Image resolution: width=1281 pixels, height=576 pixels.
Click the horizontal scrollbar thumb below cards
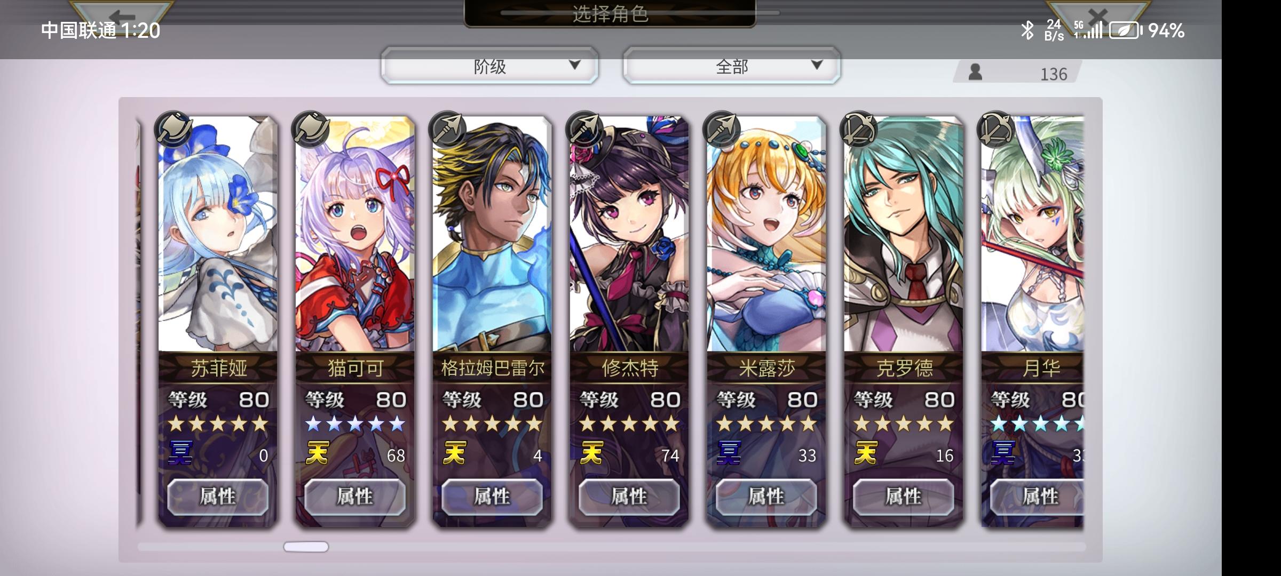[306, 547]
